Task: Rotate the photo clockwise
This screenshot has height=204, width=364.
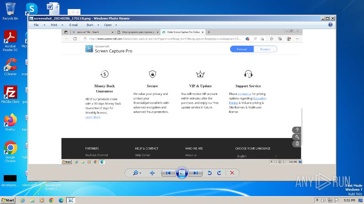Action: click(219, 173)
